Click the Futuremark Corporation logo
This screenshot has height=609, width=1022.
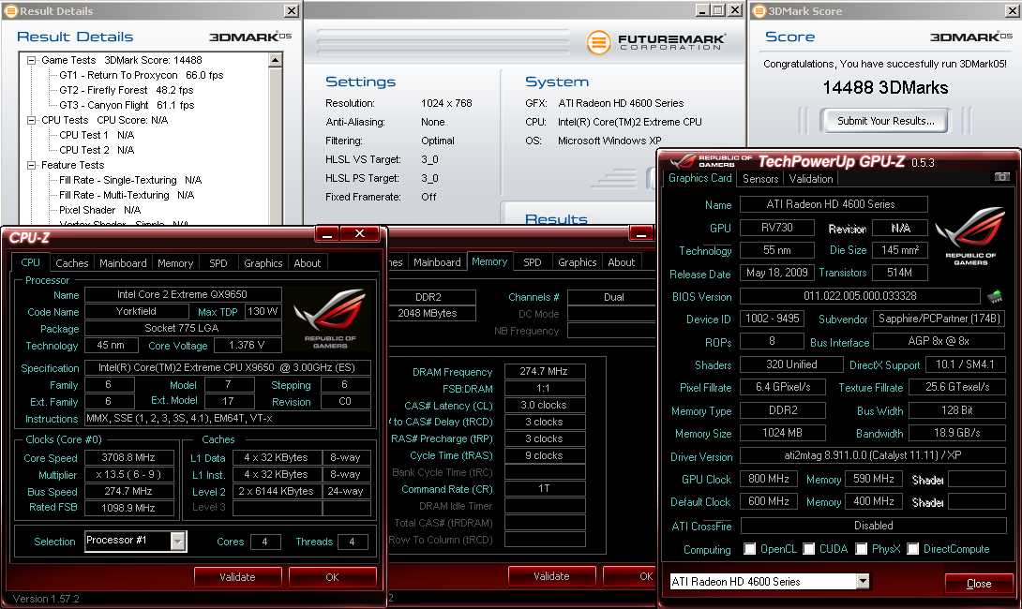click(655, 42)
